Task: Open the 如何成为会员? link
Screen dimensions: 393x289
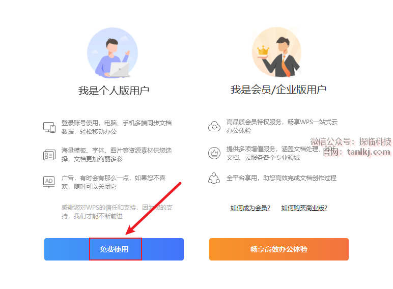Action: pos(250,208)
